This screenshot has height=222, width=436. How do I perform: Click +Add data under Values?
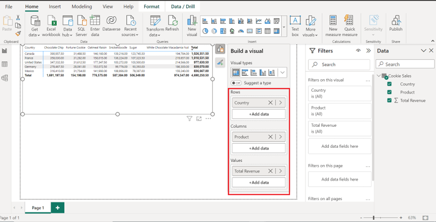[x=259, y=183]
